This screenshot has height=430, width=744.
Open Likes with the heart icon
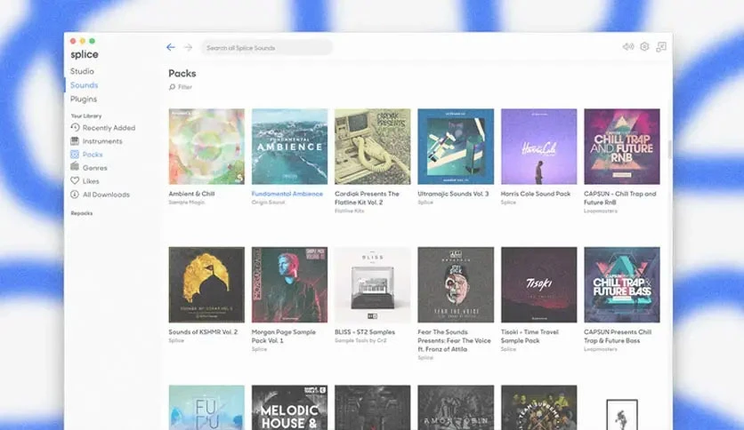click(85, 181)
